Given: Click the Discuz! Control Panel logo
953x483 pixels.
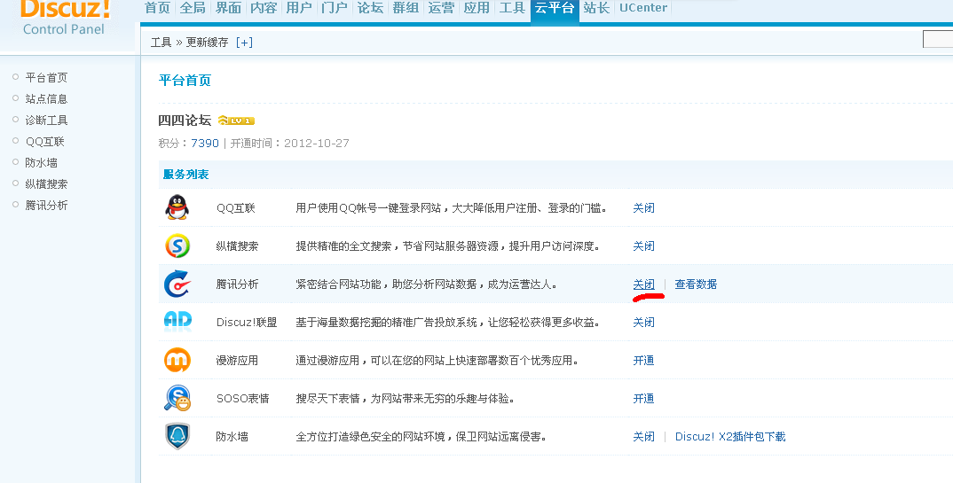Looking at the screenshot, I should [x=65, y=19].
